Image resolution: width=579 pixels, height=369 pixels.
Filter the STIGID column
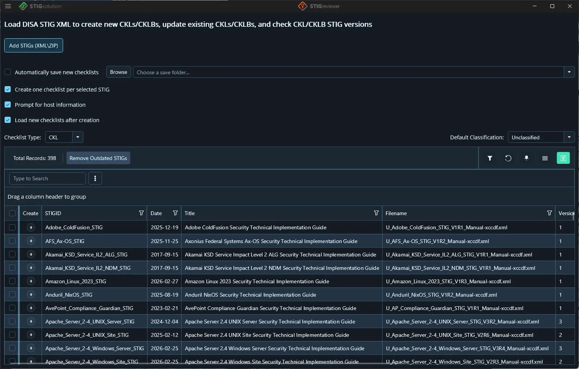click(141, 213)
